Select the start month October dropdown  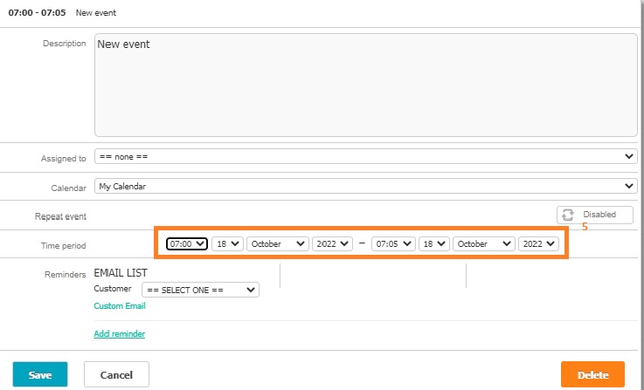278,244
